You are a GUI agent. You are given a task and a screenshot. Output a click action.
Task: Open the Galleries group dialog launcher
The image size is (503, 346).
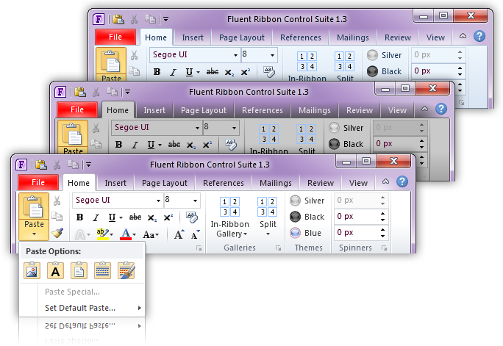278,249
